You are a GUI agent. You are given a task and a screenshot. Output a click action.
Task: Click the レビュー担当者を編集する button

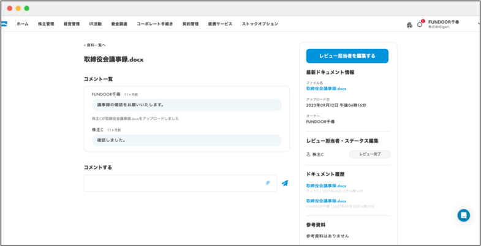click(347, 56)
